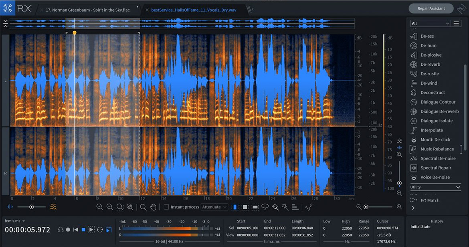Viewport: 469px width, 247px height.
Task: Select the Zoom tool magnifier
Action: pos(143,207)
